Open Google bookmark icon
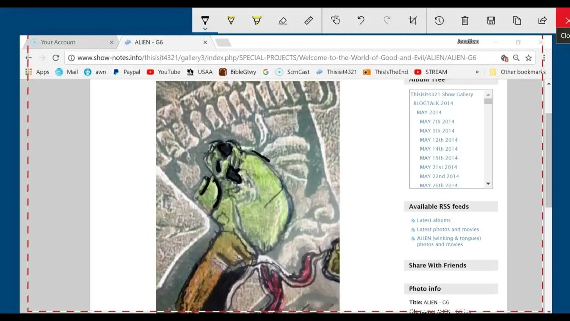The height and width of the screenshot is (321, 570). click(x=266, y=72)
